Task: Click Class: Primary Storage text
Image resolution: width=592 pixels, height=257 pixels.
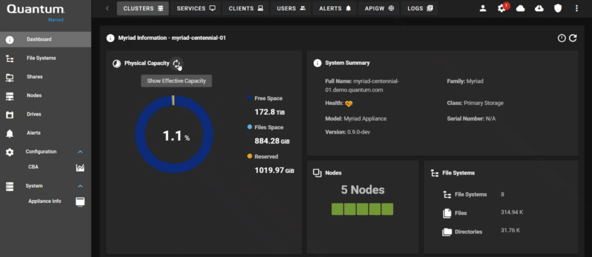Action: (x=475, y=103)
